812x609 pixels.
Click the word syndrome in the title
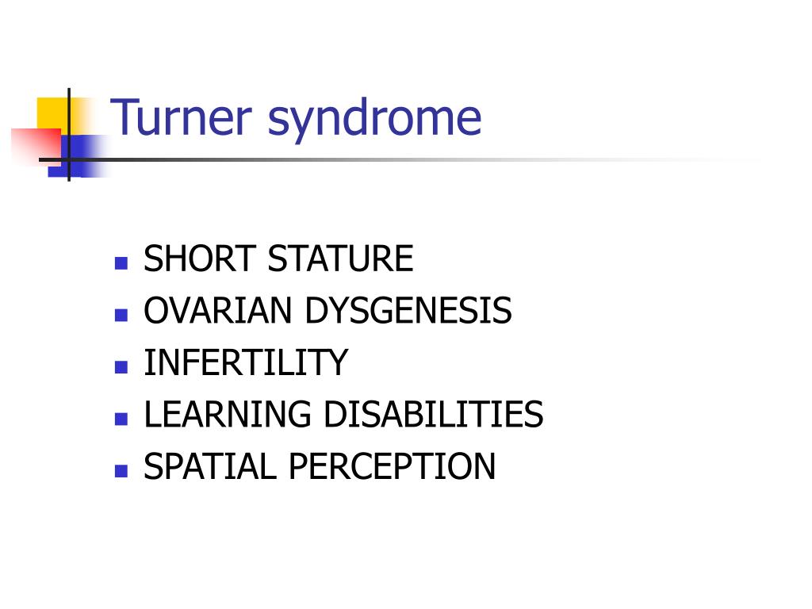[x=374, y=121]
